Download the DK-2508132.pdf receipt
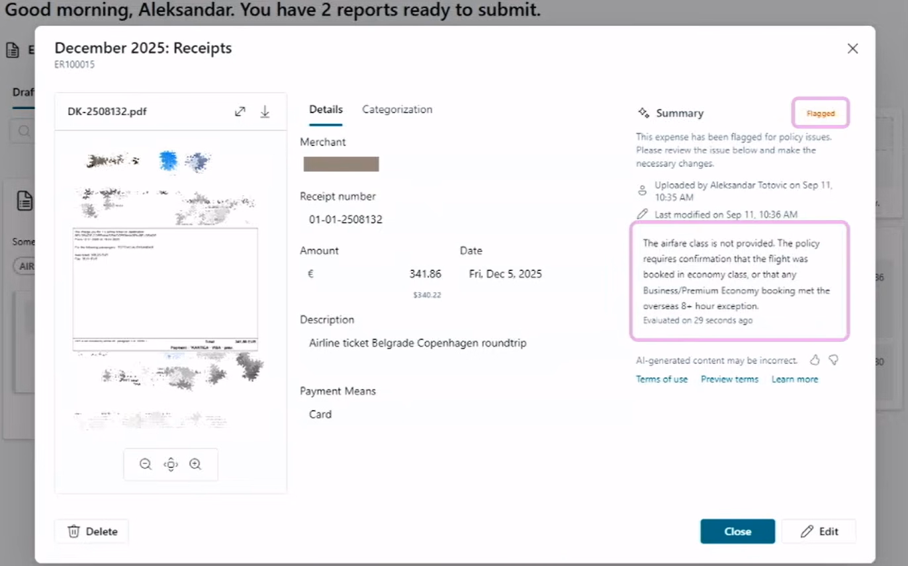The height and width of the screenshot is (566, 908). coord(265,112)
